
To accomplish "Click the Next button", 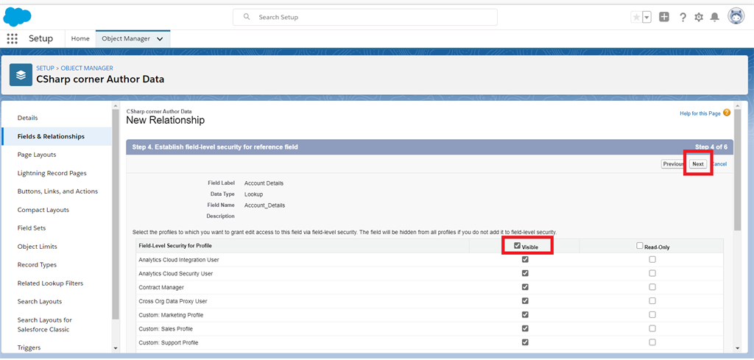I will (698, 164).
